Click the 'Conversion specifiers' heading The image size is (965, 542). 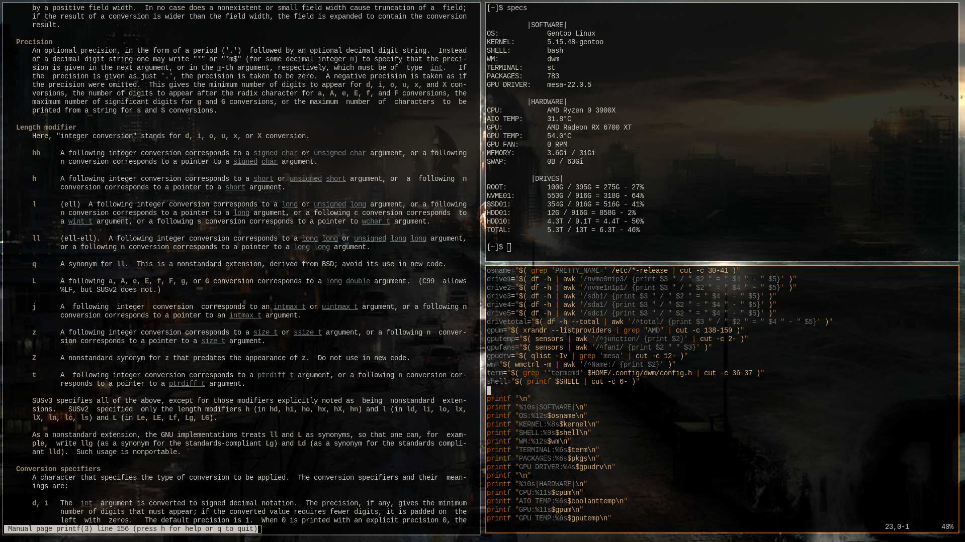[58, 469]
